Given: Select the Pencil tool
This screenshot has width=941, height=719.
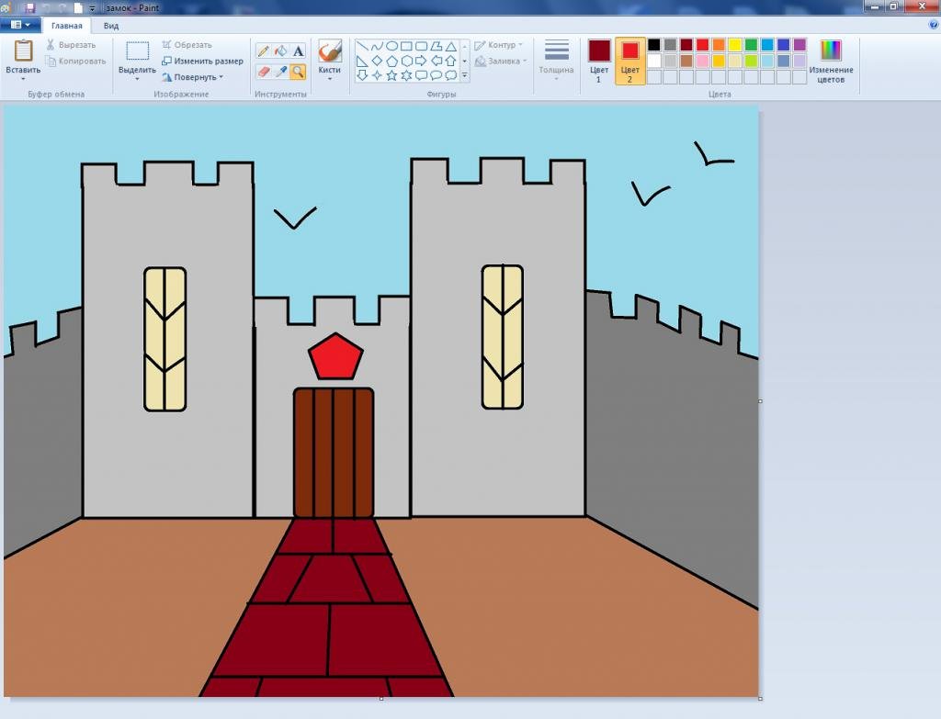Looking at the screenshot, I should pyautogui.click(x=263, y=51).
